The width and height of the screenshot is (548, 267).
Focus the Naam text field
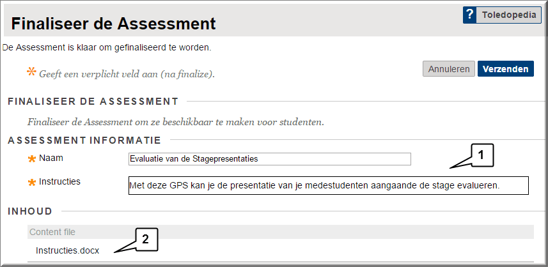[269, 159]
